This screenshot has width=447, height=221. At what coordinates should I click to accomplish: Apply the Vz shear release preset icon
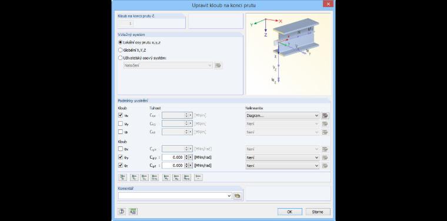pos(144,178)
